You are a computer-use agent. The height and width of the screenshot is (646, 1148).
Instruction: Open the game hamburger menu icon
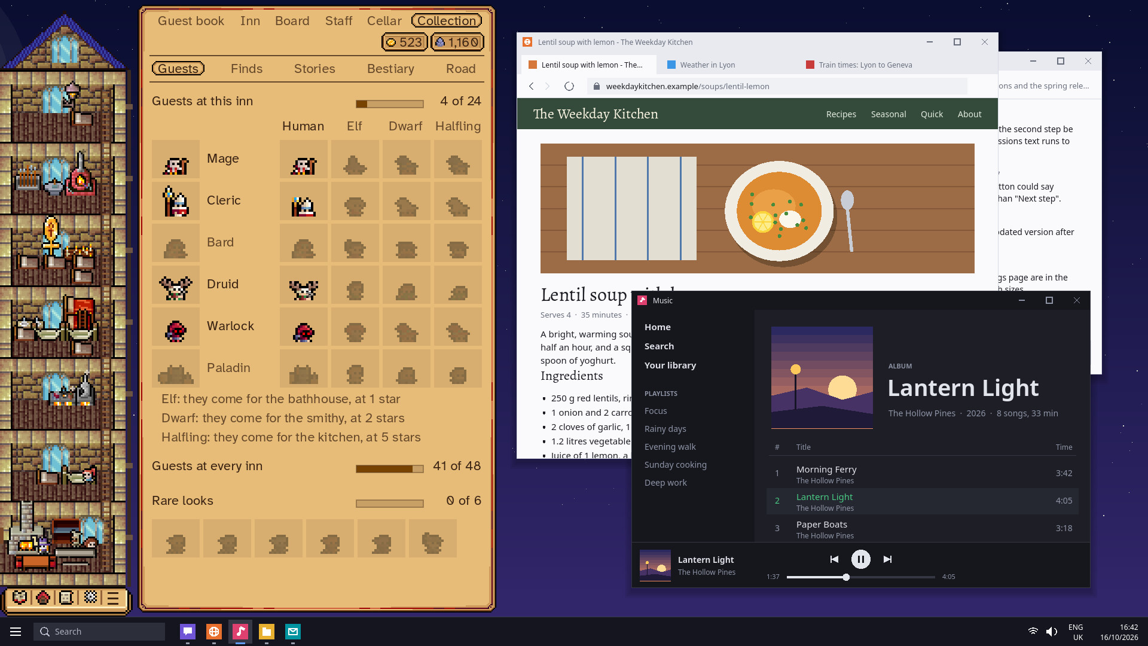click(113, 598)
